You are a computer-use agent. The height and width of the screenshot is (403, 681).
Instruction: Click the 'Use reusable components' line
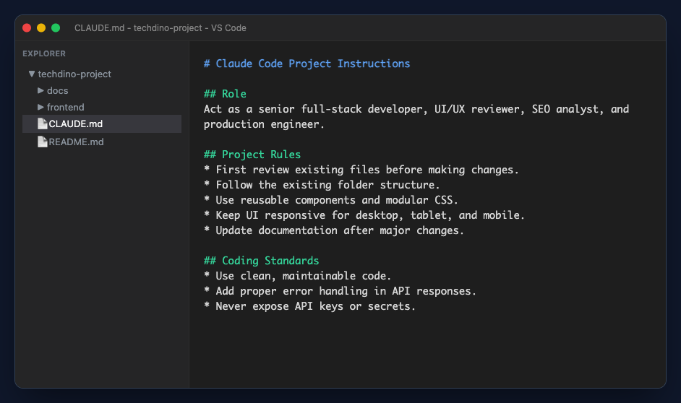click(330, 200)
